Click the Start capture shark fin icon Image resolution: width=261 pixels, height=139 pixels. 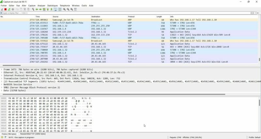coord(2,9)
